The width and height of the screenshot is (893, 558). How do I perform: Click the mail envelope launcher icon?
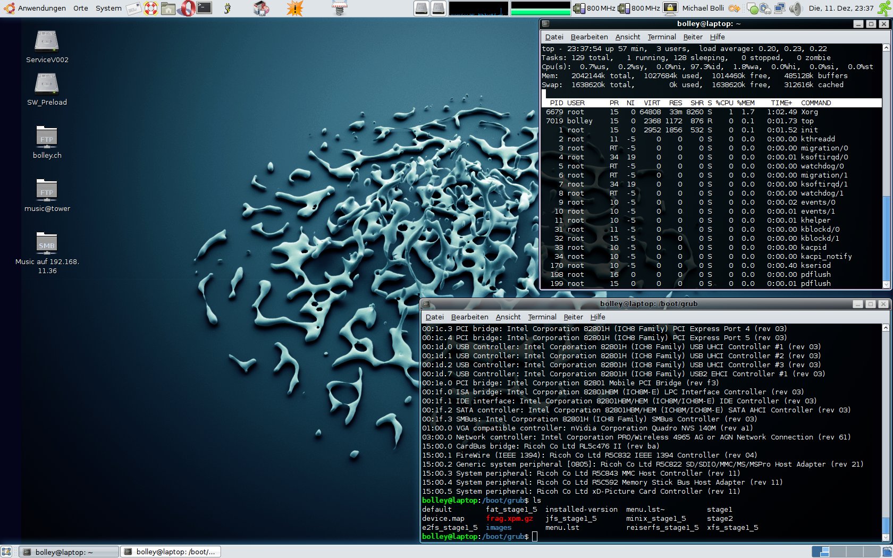[x=133, y=8]
